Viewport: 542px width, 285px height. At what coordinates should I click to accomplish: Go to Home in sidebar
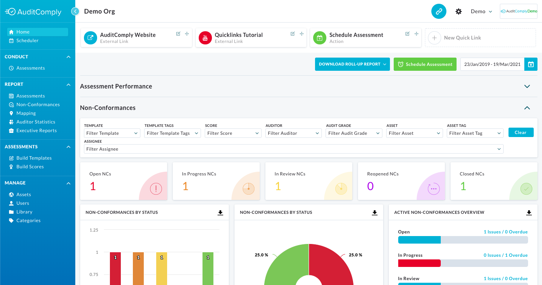pyautogui.click(x=38, y=32)
